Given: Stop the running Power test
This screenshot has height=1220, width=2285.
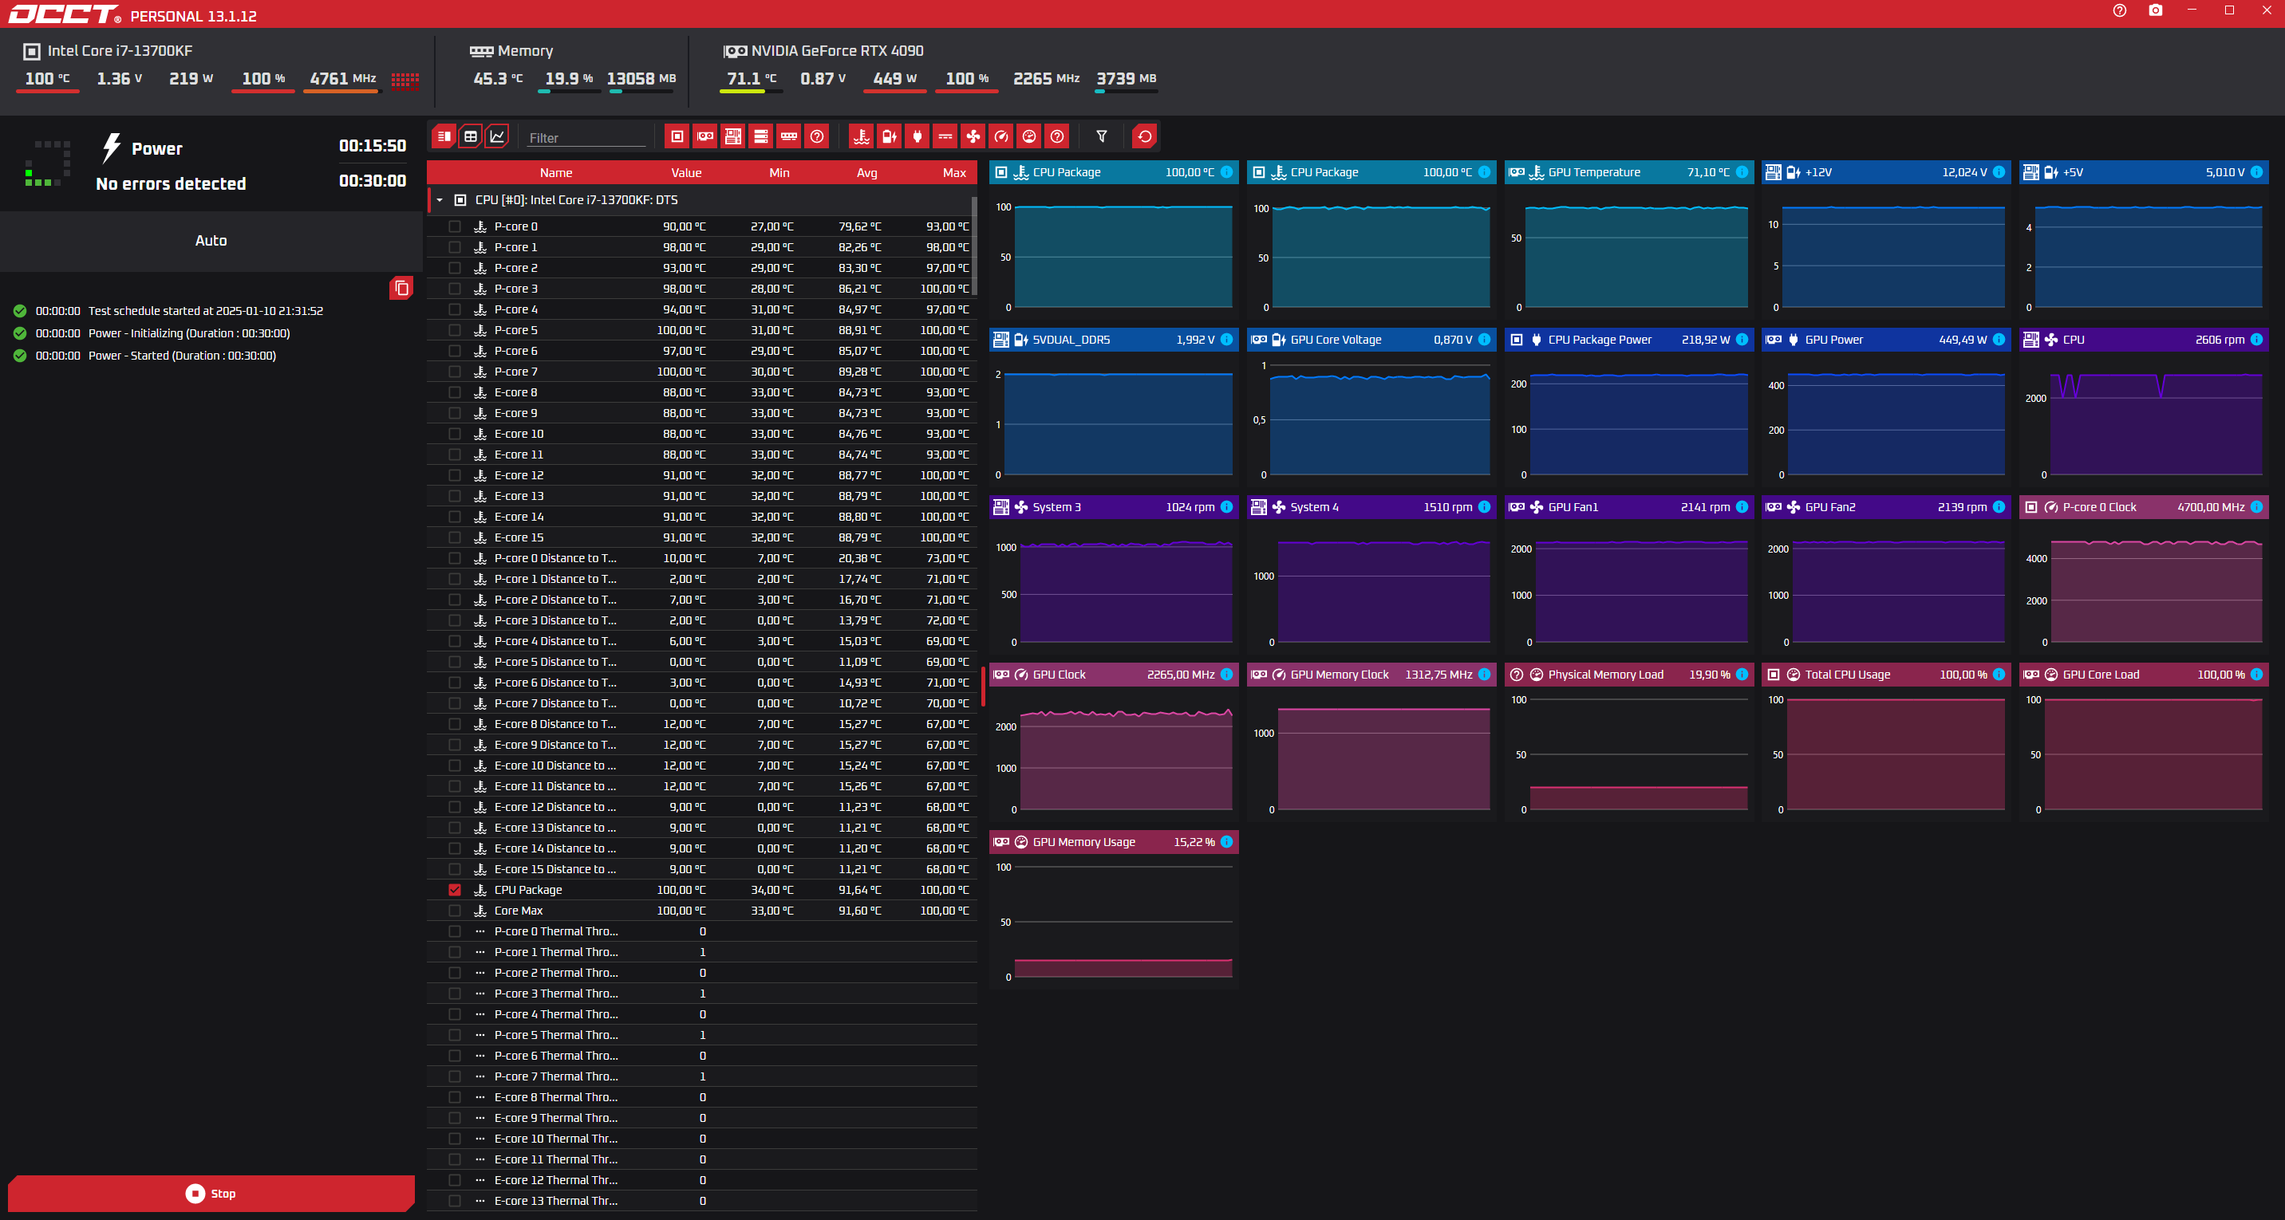Looking at the screenshot, I should point(211,1194).
